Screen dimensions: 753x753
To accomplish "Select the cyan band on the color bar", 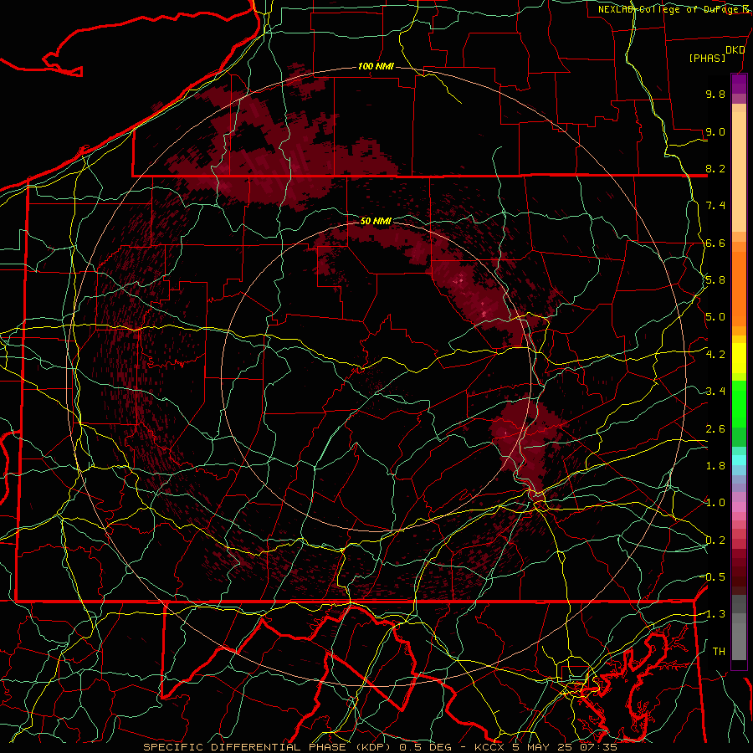I will pos(739,460).
